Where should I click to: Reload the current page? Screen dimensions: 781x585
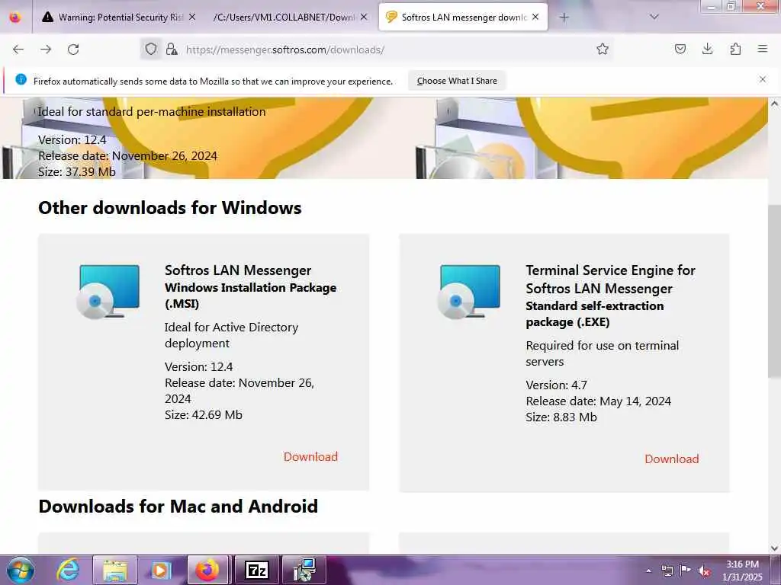73,50
